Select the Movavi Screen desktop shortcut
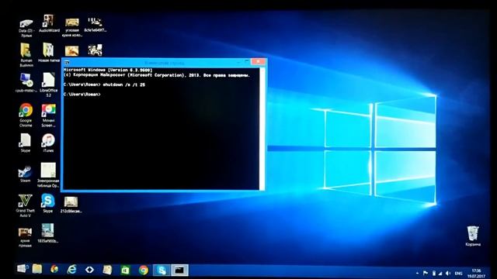 click(48, 115)
